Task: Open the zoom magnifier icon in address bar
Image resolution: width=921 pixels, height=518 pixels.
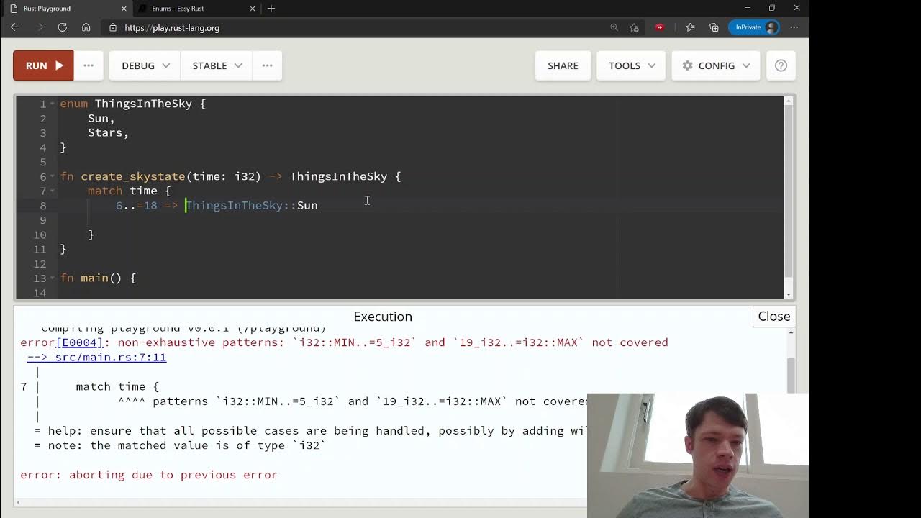Action: point(614,27)
